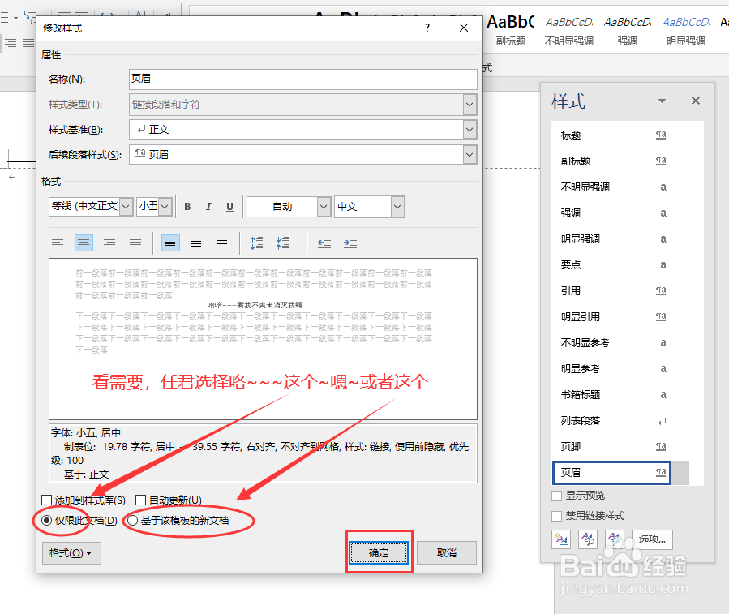
Task: Open 样式基准 dropdown
Action: point(470,129)
